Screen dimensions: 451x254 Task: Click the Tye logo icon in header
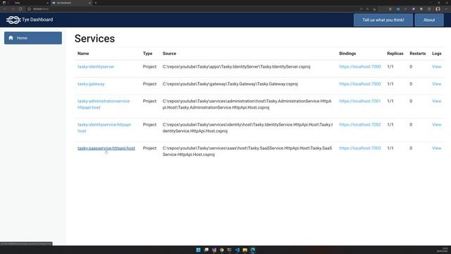click(x=13, y=20)
